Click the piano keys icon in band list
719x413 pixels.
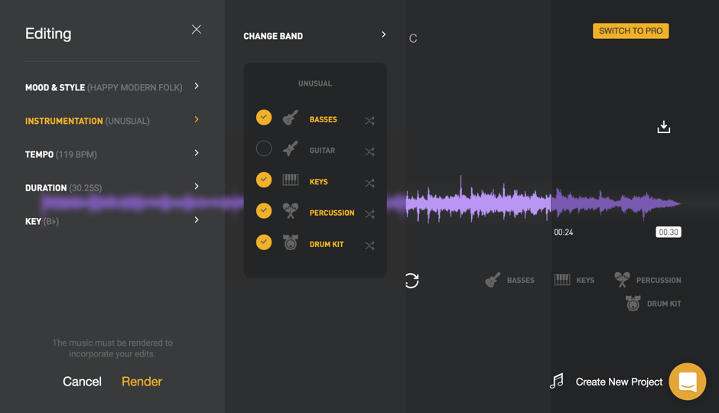290,180
